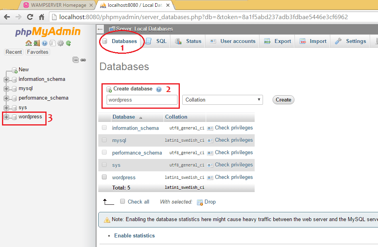Click the Favorites button in sidebar
Image resolution: width=378 pixels, height=247 pixels.
click(x=38, y=52)
